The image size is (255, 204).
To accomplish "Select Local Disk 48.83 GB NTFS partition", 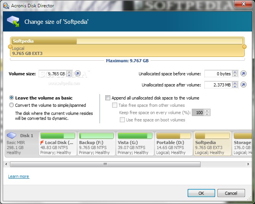I will click(x=57, y=144).
